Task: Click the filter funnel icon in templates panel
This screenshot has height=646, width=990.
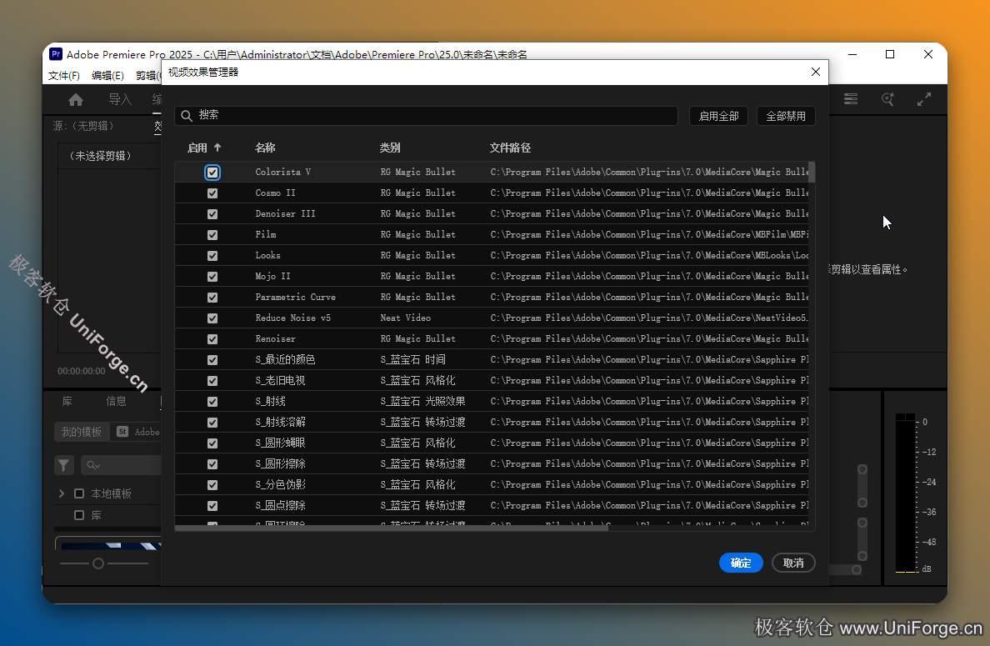Action: [x=64, y=465]
